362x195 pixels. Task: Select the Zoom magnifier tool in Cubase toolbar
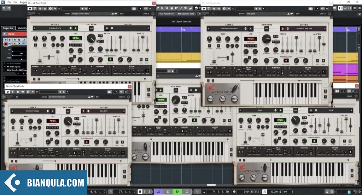[x=167, y=8]
